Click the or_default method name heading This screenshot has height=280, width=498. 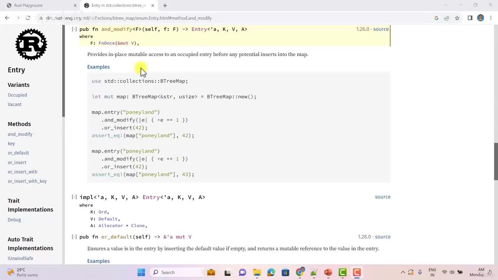point(117,237)
